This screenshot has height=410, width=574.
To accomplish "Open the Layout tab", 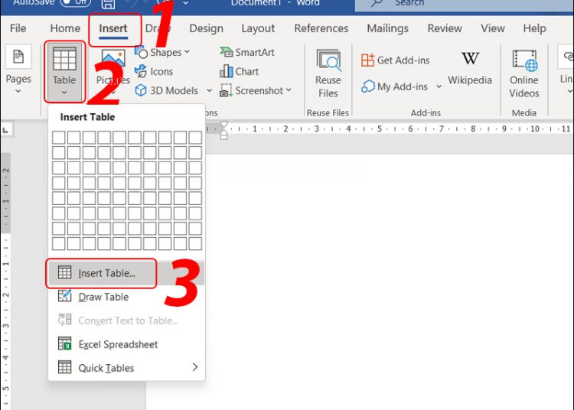I will click(258, 28).
